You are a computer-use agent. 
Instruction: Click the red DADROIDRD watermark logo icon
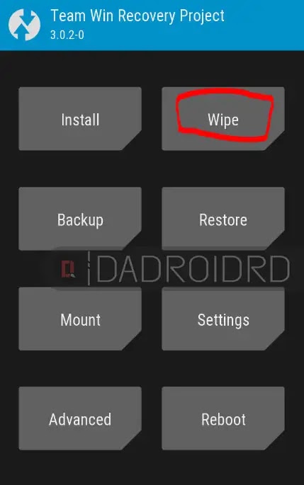(x=68, y=268)
